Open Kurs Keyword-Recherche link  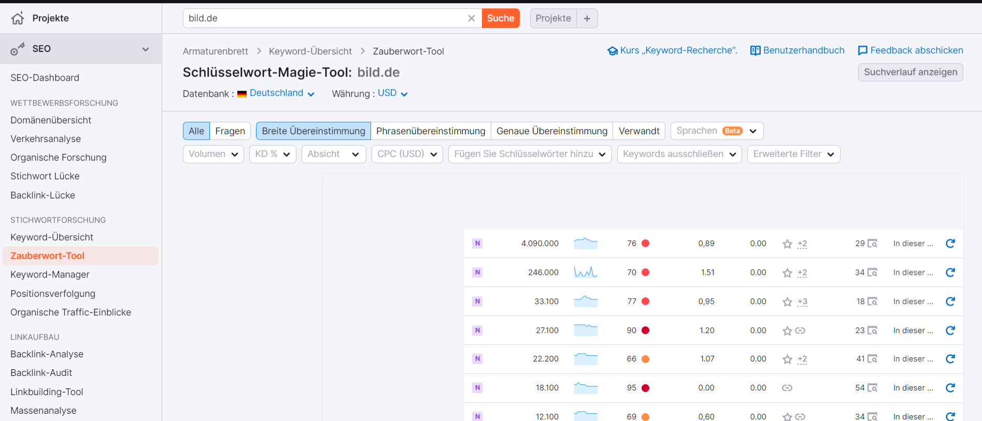click(672, 51)
